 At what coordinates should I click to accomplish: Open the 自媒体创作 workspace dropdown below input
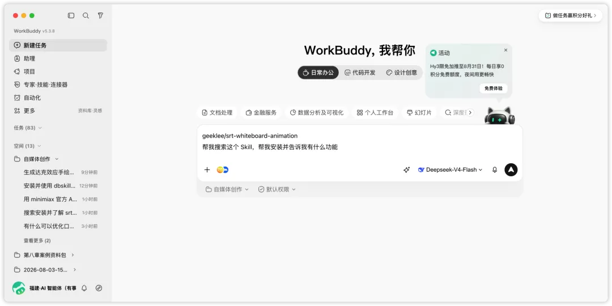click(227, 189)
